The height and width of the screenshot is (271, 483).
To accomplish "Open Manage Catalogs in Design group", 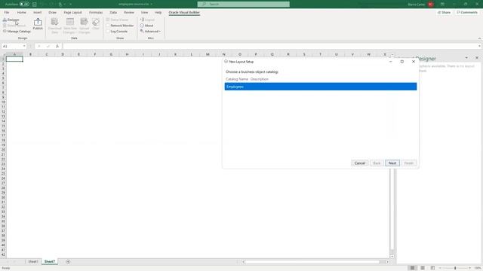I will (x=17, y=32).
